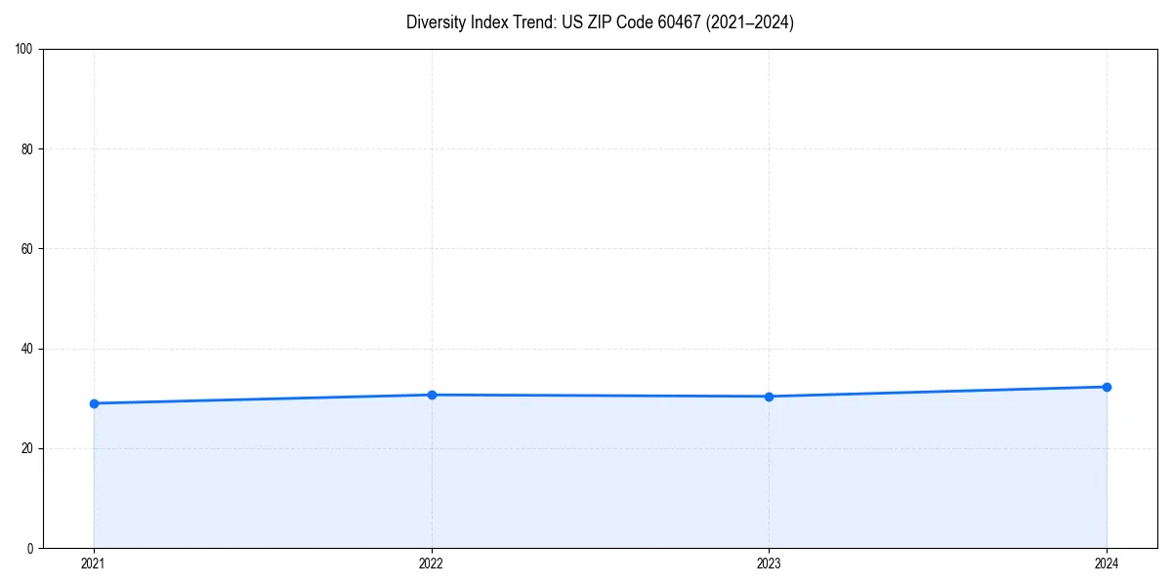Click the 2021 x-axis tick label

click(x=93, y=563)
